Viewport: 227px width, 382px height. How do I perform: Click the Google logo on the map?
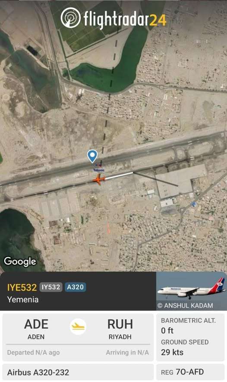coord(20,262)
